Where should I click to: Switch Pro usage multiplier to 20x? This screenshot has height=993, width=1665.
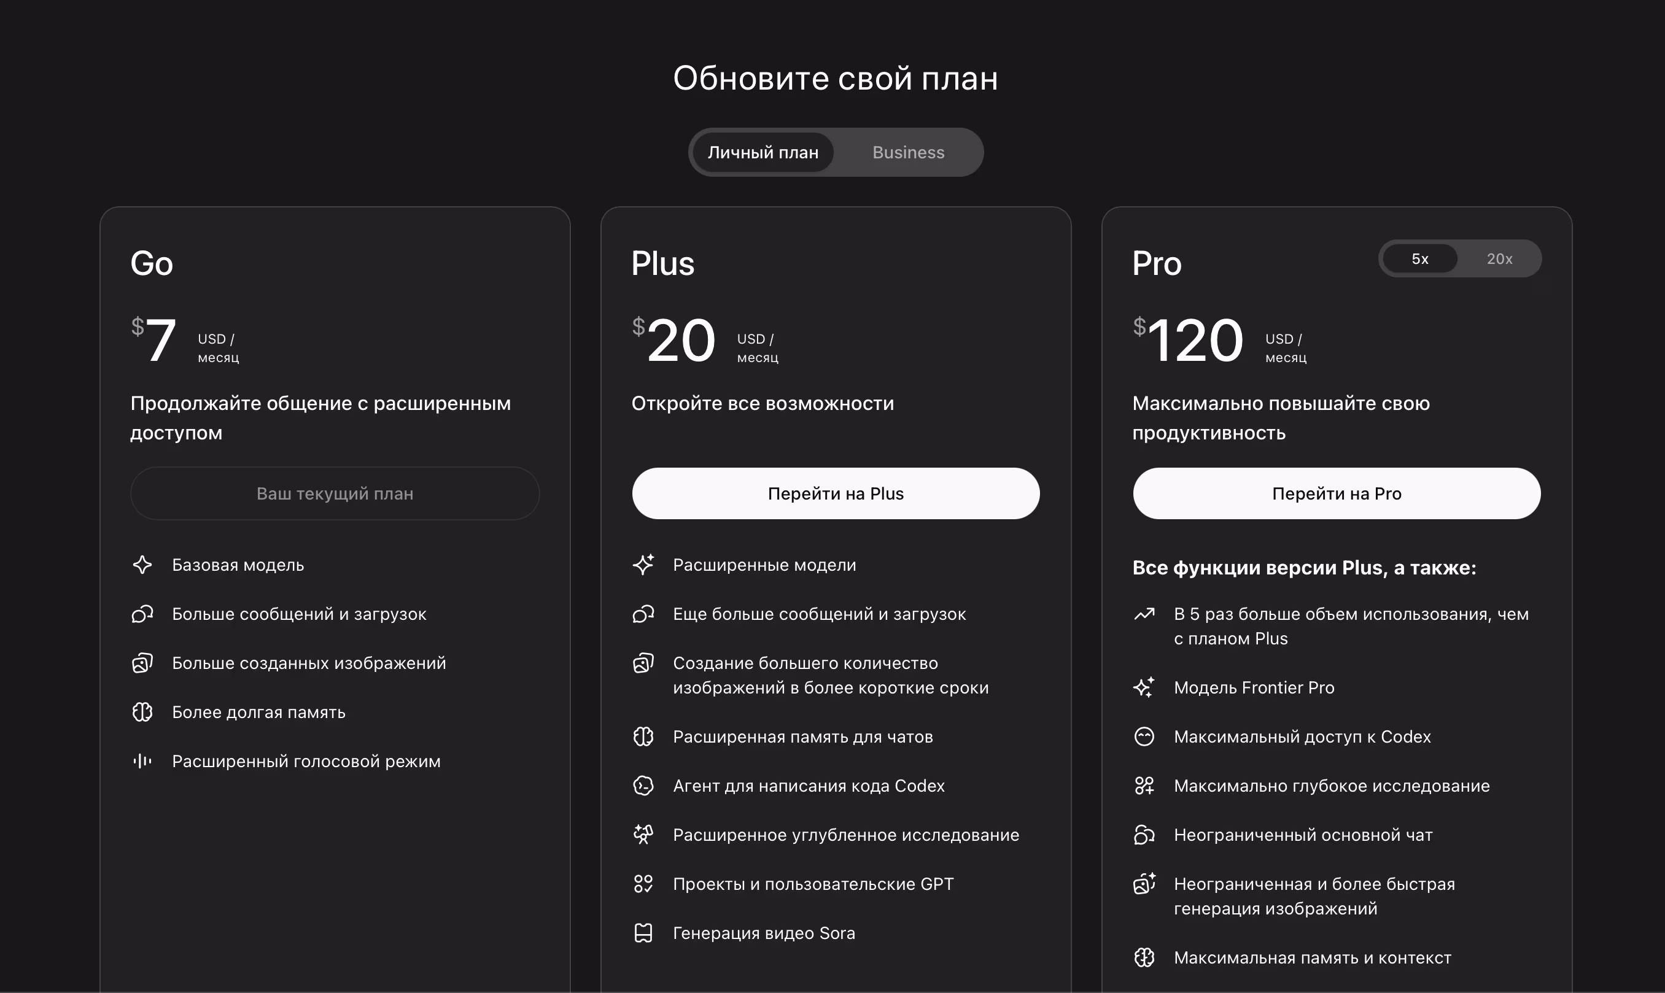click(x=1499, y=259)
